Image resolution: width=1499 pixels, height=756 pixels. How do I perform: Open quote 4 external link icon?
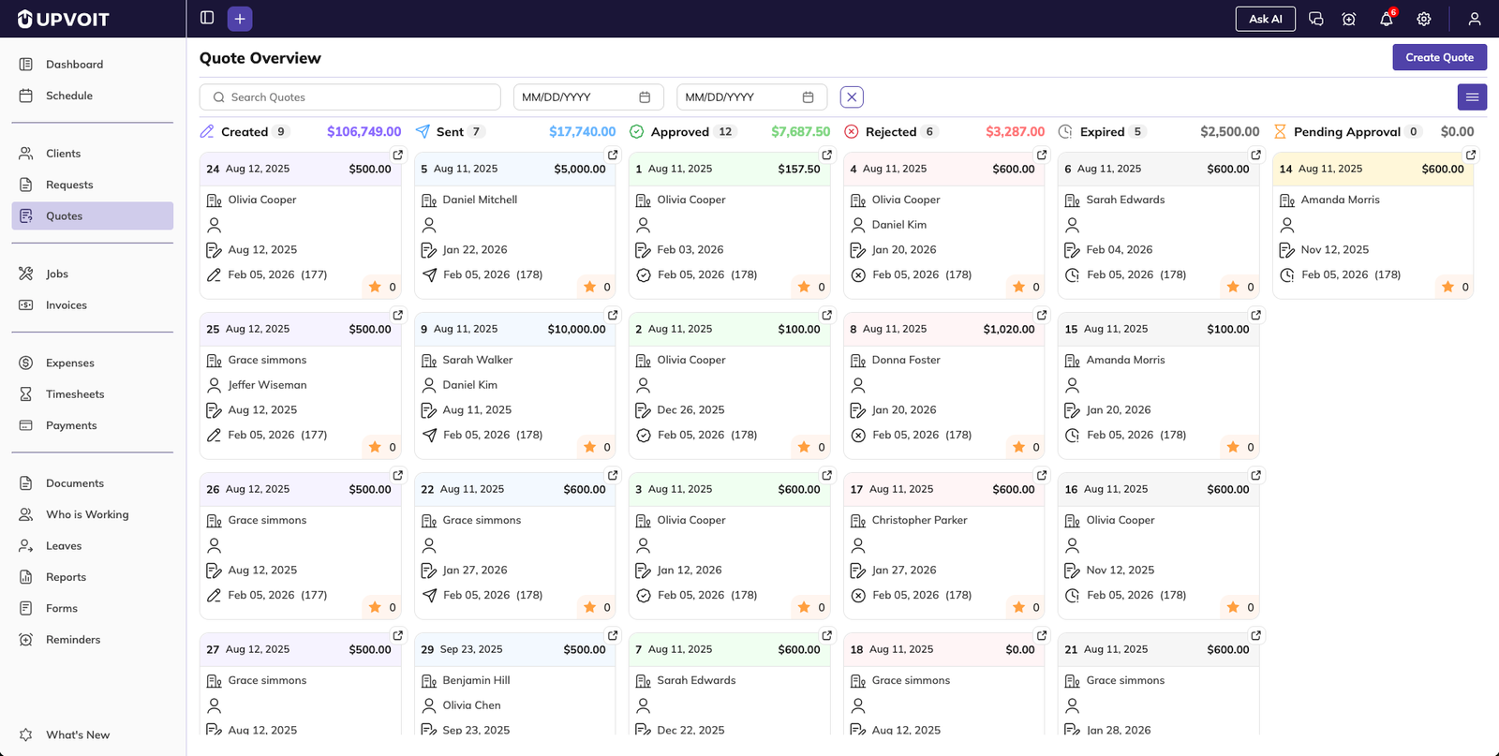(1042, 155)
